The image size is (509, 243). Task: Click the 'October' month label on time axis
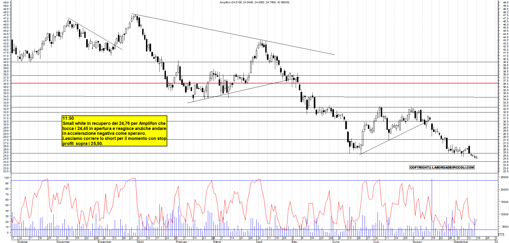coord(23,242)
